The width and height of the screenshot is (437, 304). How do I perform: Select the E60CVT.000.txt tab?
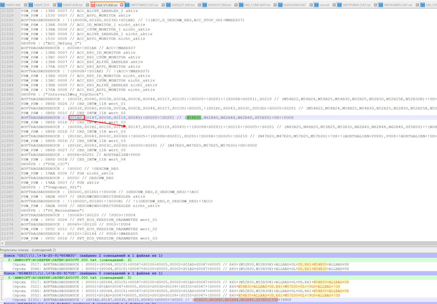(107, 5)
